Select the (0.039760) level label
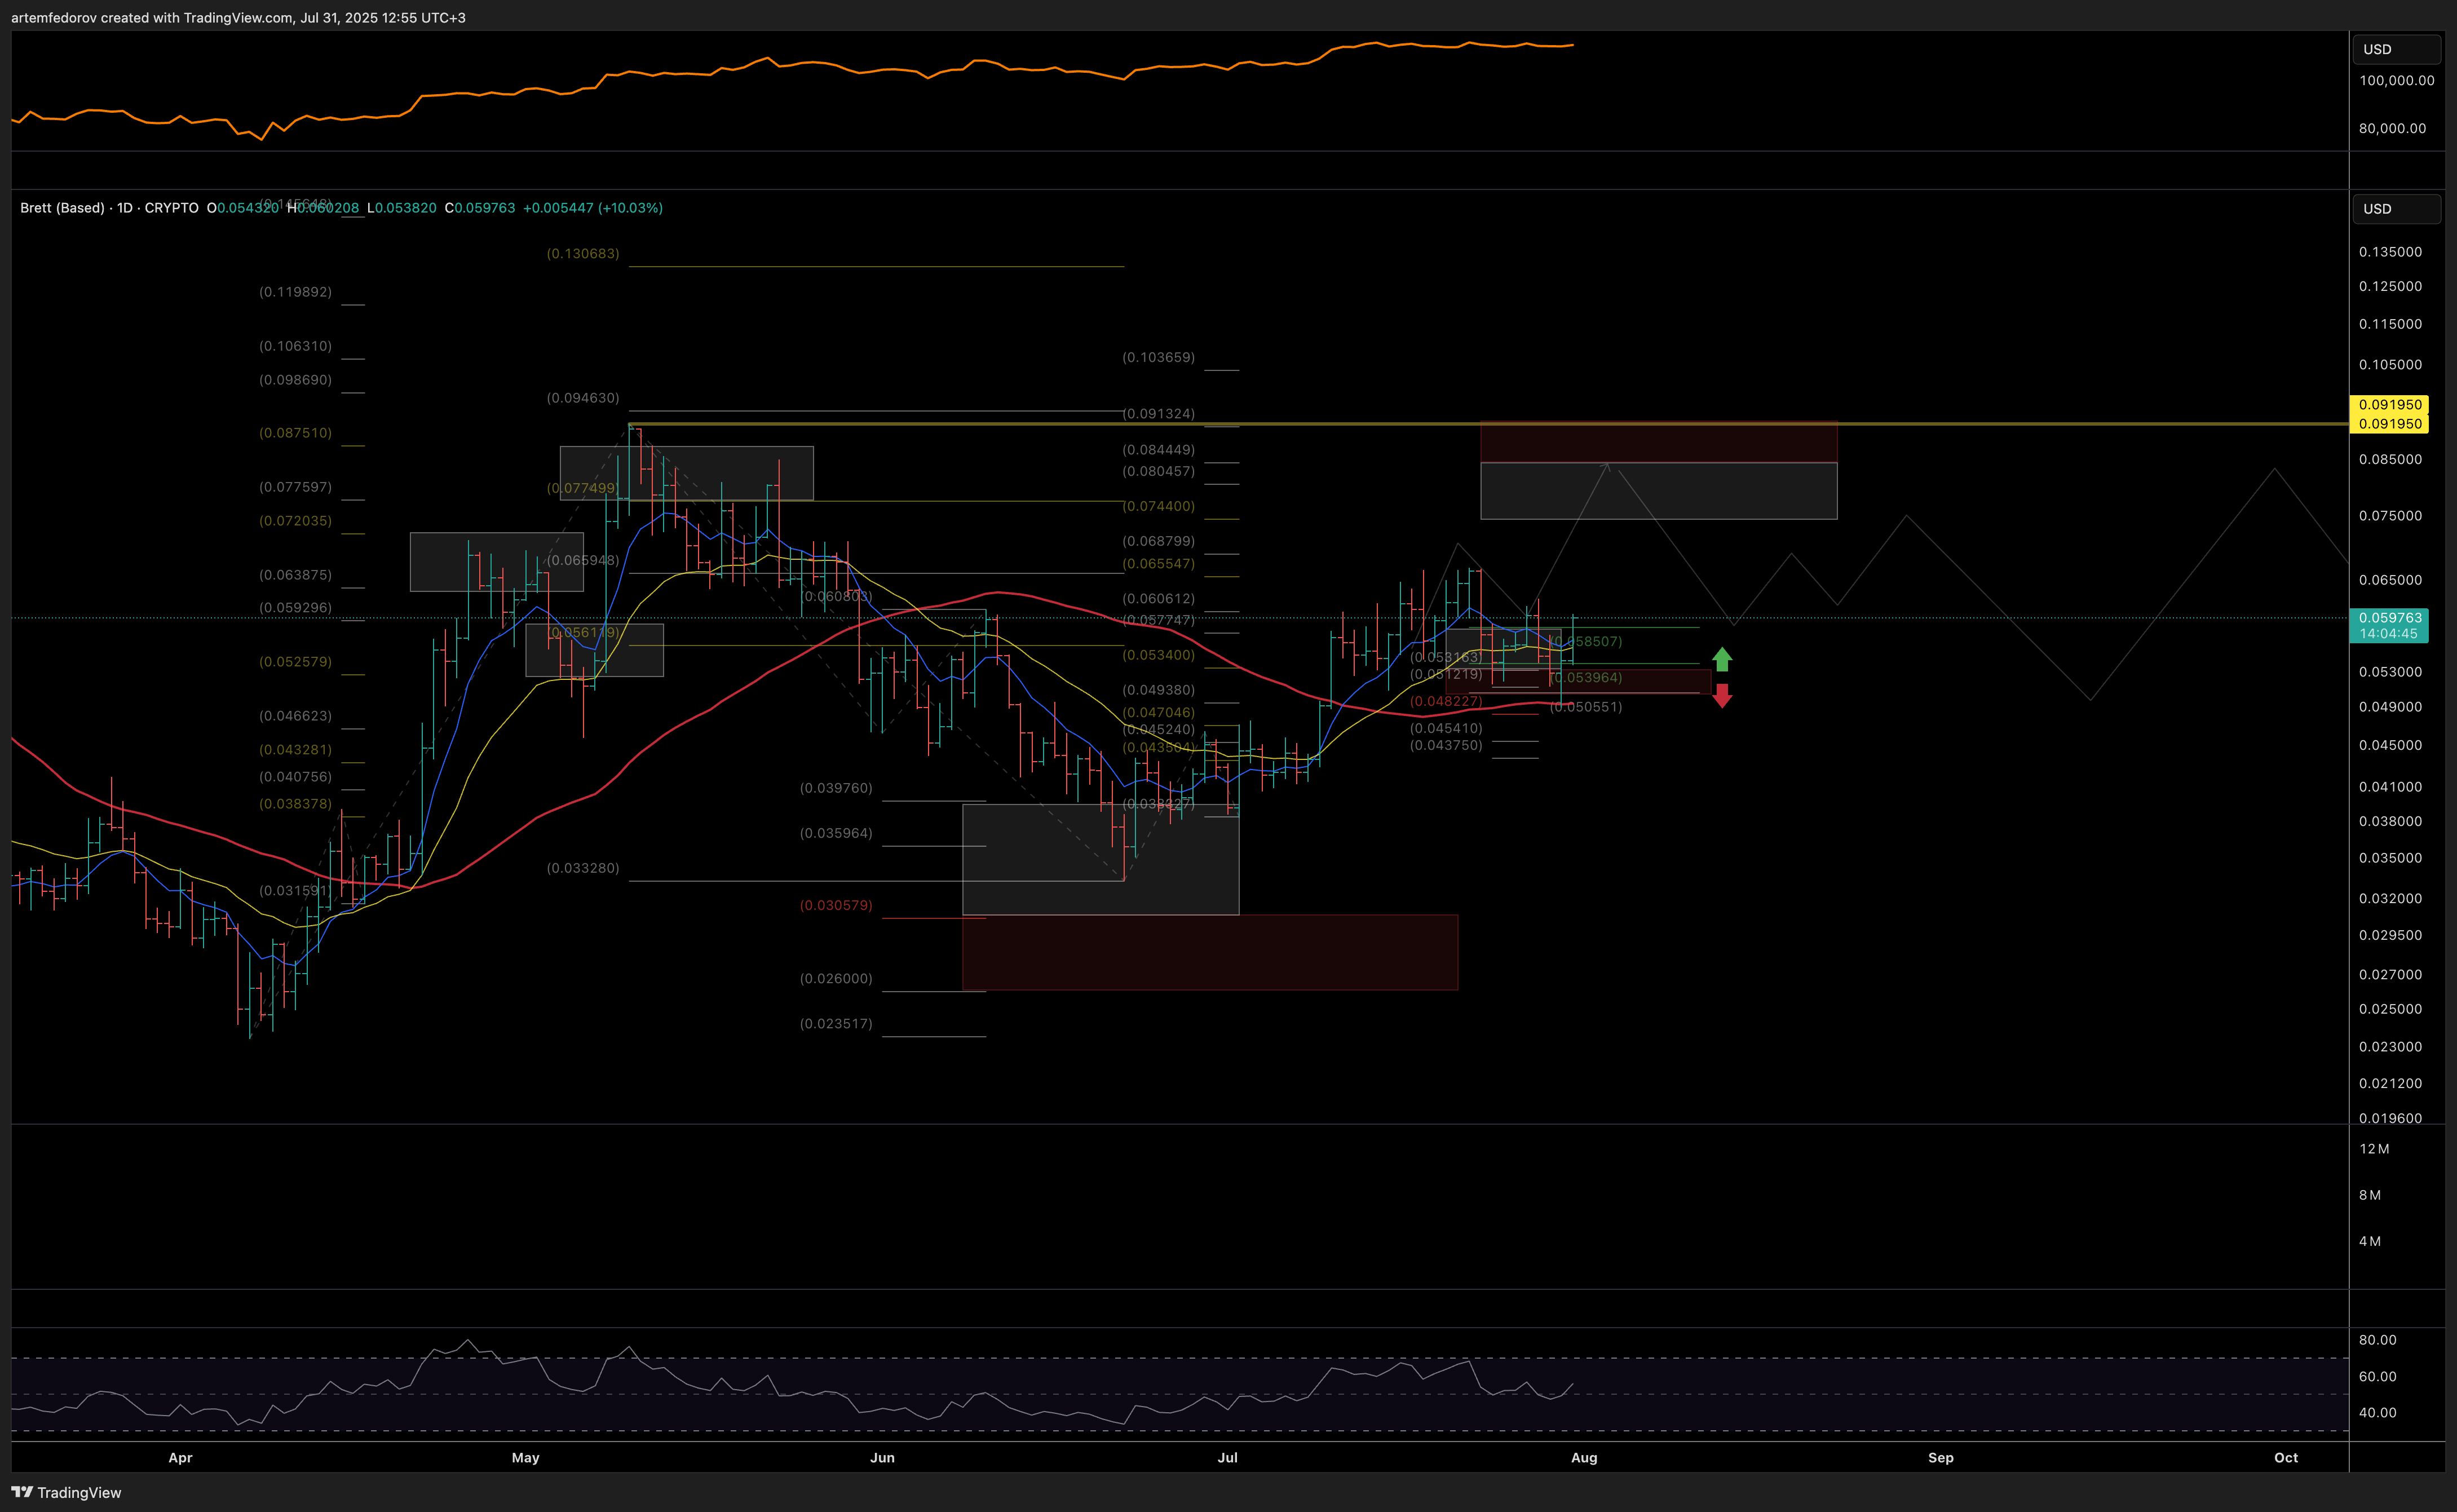2457x1512 pixels. point(836,788)
